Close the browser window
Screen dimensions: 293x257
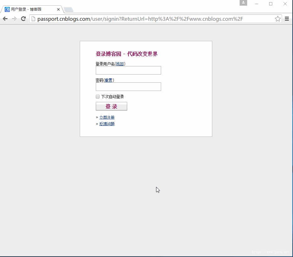point(285,4)
